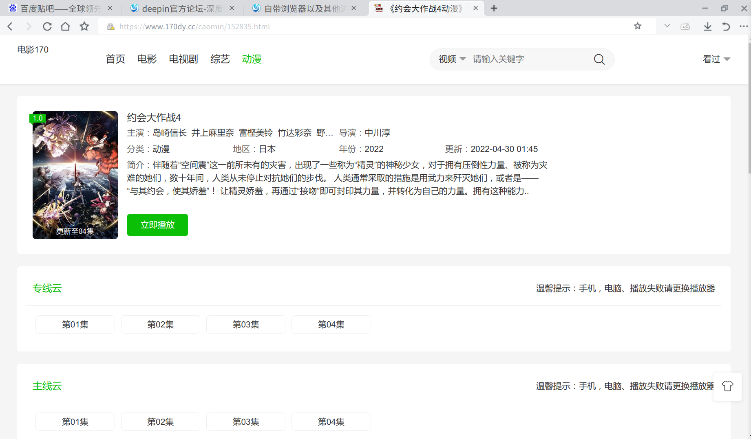Expand the 看过 history dropdown
The image size is (751, 439).
pos(716,59)
